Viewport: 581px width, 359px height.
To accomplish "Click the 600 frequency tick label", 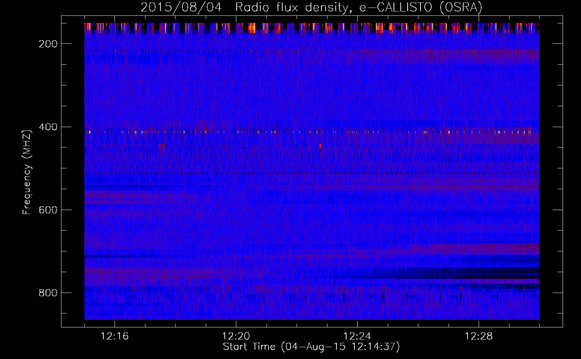I will (x=48, y=210).
